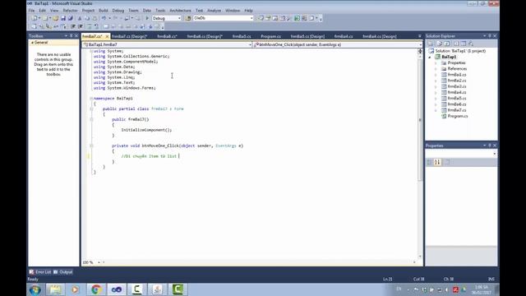Switch to the frmBai6.cs* tab

click(167, 36)
